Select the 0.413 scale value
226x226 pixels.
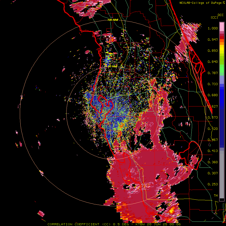tap(213, 151)
